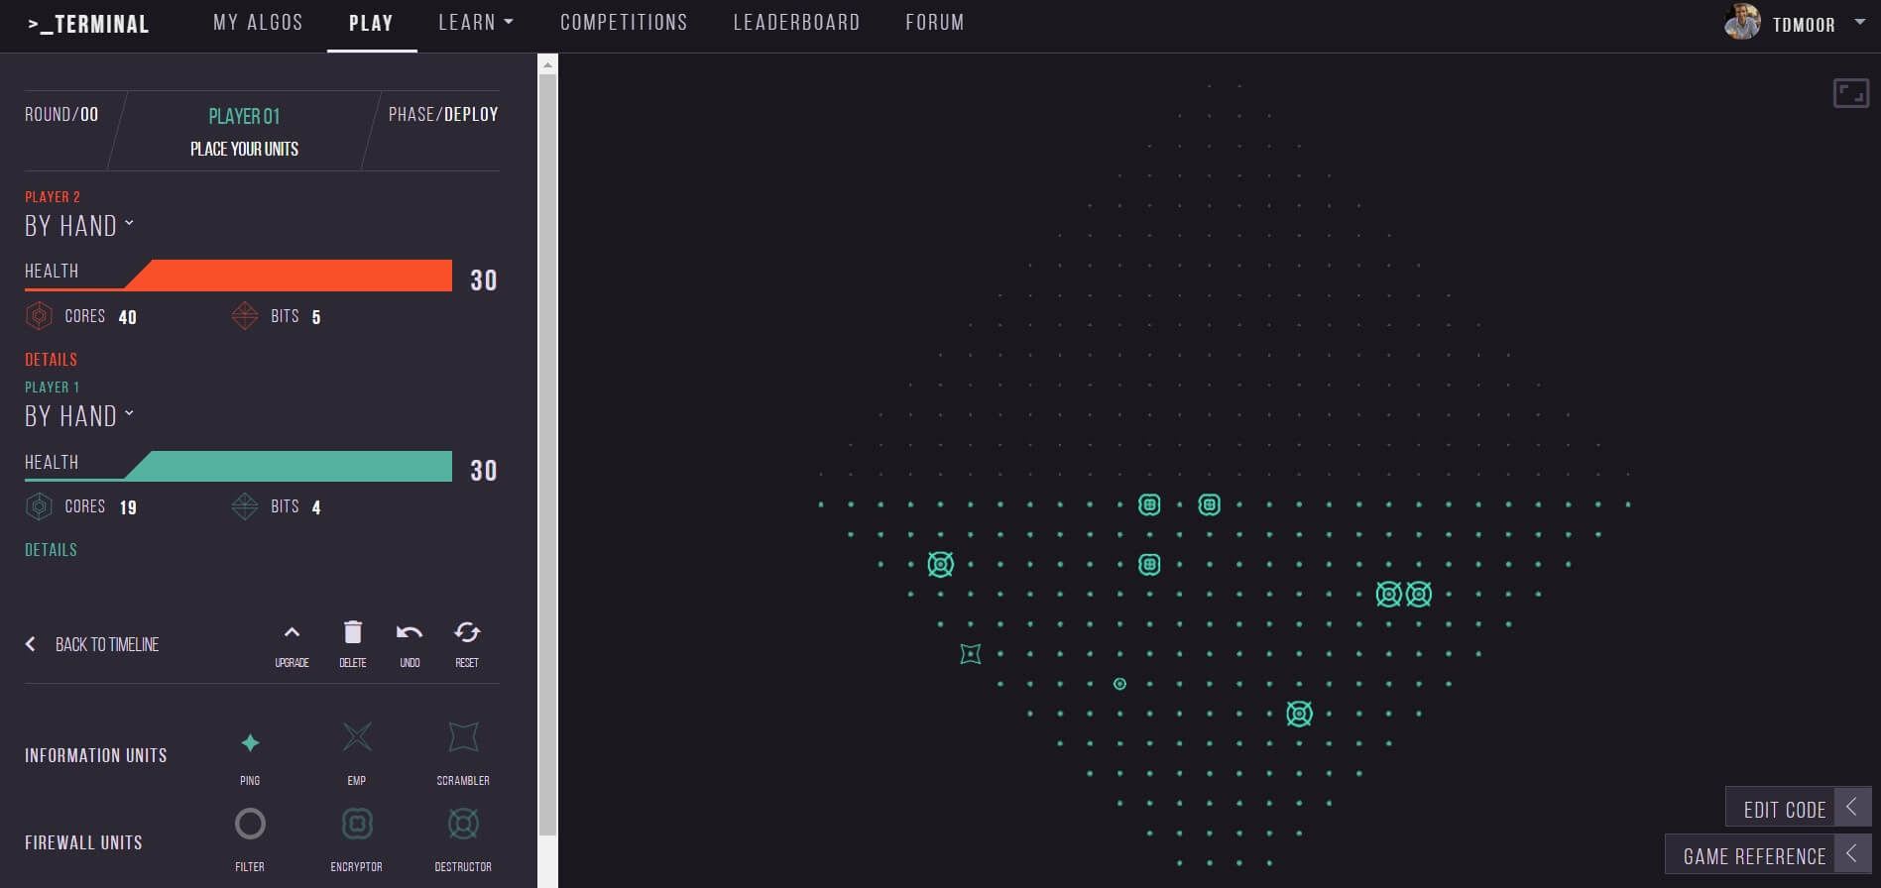The image size is (1881, 888).
Task: Click the left panel scrollbar
Action: 547,454
